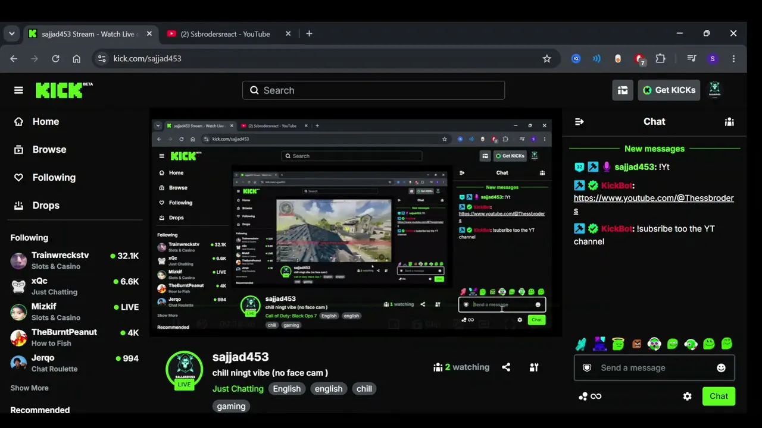The height and width of the screenshot is (428, 762).
Task: Bookmark this page with the star
Action: click(547, 58)
